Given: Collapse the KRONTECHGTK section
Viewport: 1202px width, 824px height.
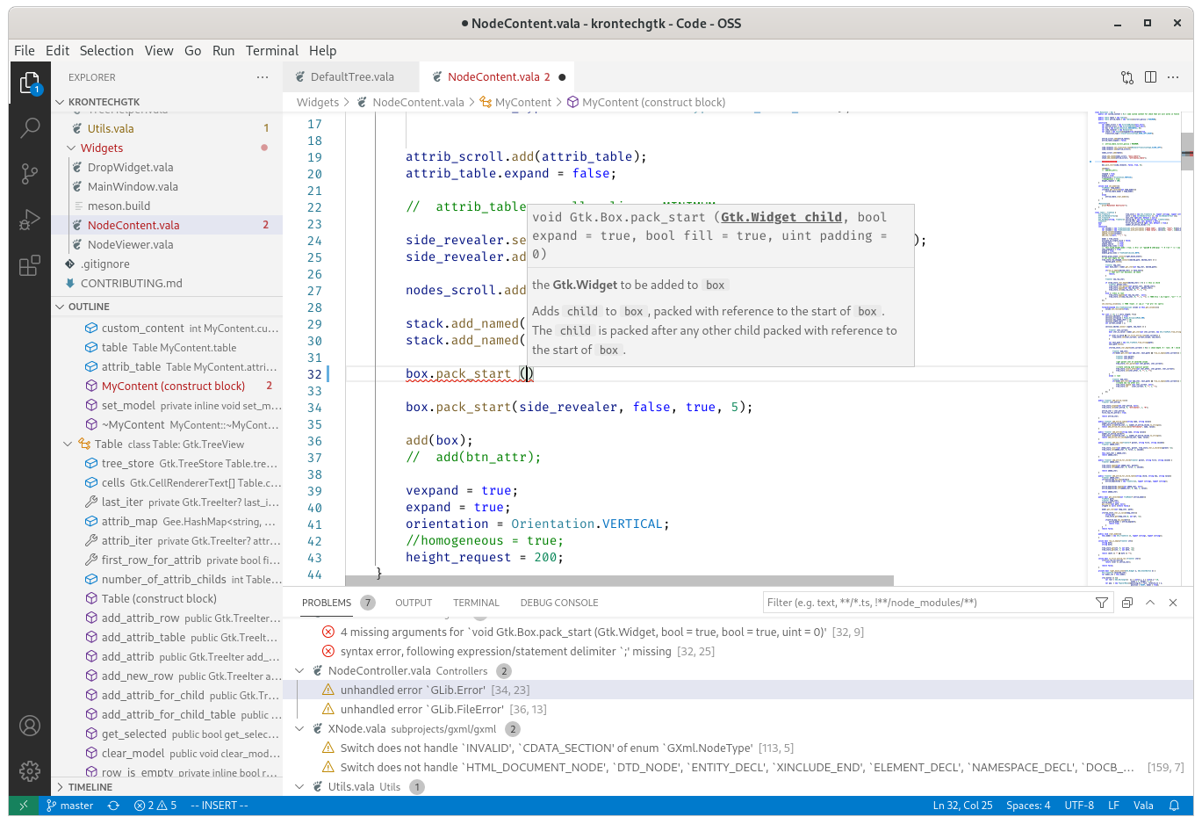Looking at the screenshot, I should (x=167, y=102).
